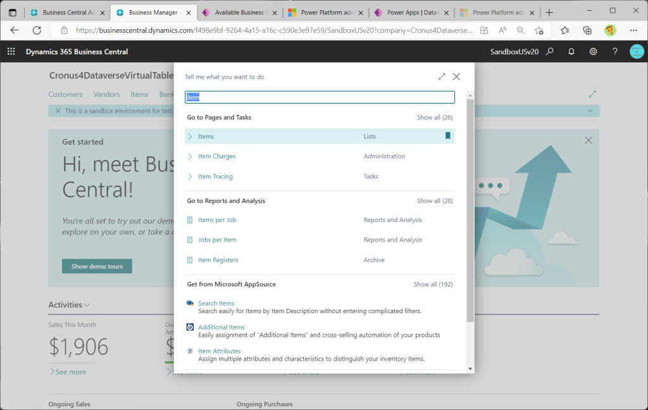Expand the role center page view
The height and width of the screenshot is (410, 648).
pos(592,94)
